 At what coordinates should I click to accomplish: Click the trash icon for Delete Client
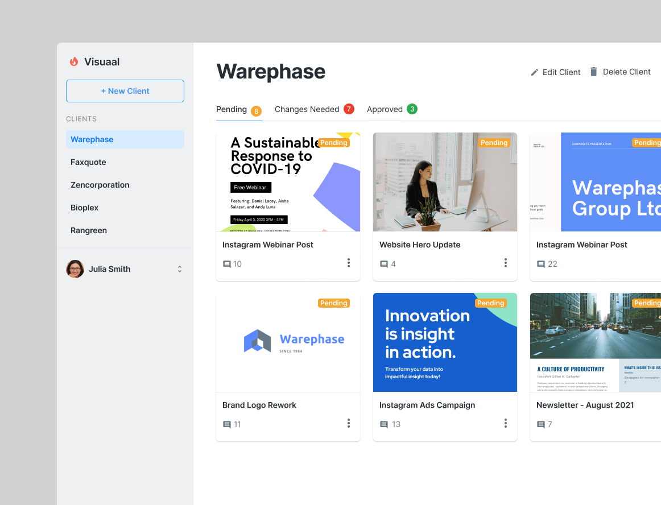(593, 72)
